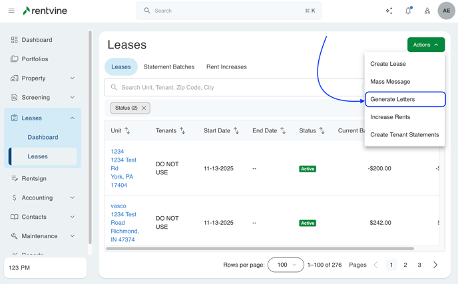Open the hamburger menu icon
Image resolution: width=458 pixels, height=284 pixels.
click(x=11, y=11)
